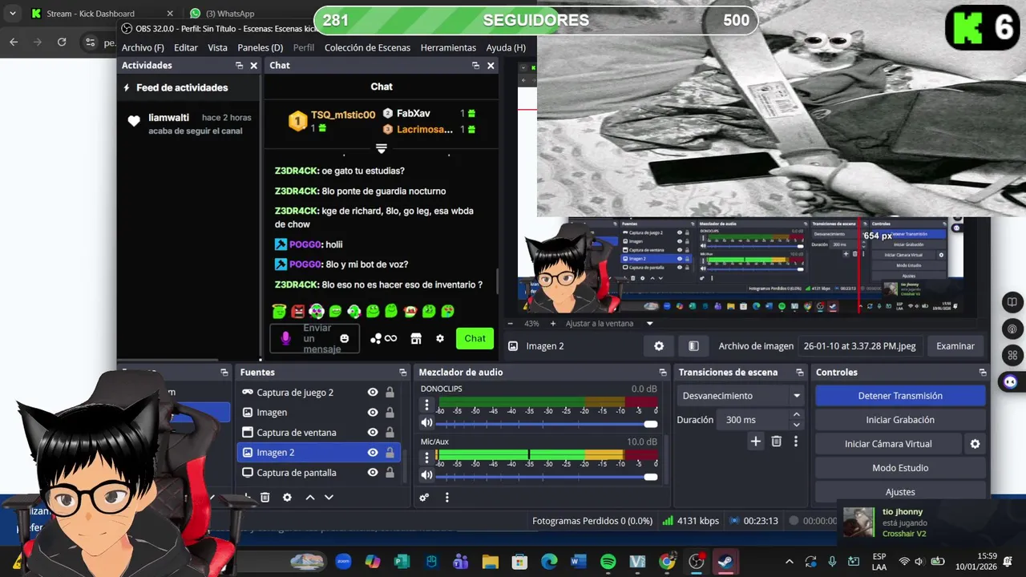Viewport: 1026px width, 577px height.
Task: Open the Paneles menu
Action: point(261,48)
